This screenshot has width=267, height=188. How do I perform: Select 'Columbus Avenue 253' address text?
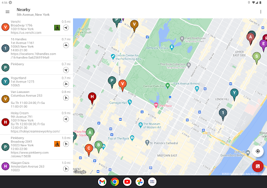click(27, 96)
